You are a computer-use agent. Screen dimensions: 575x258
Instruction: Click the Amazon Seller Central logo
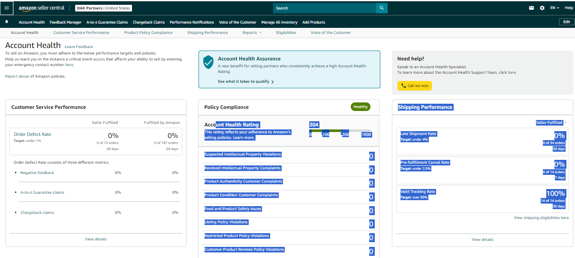pos(41,8)
